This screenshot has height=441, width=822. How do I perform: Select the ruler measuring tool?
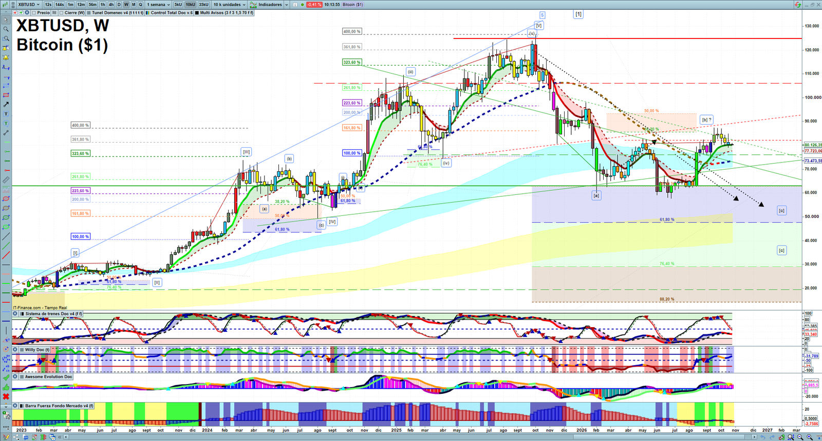6,180
